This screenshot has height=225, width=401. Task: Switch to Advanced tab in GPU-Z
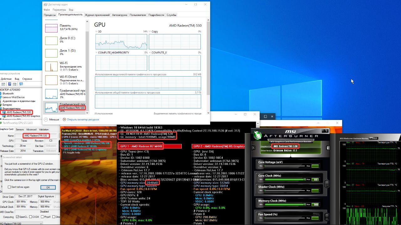31,129
